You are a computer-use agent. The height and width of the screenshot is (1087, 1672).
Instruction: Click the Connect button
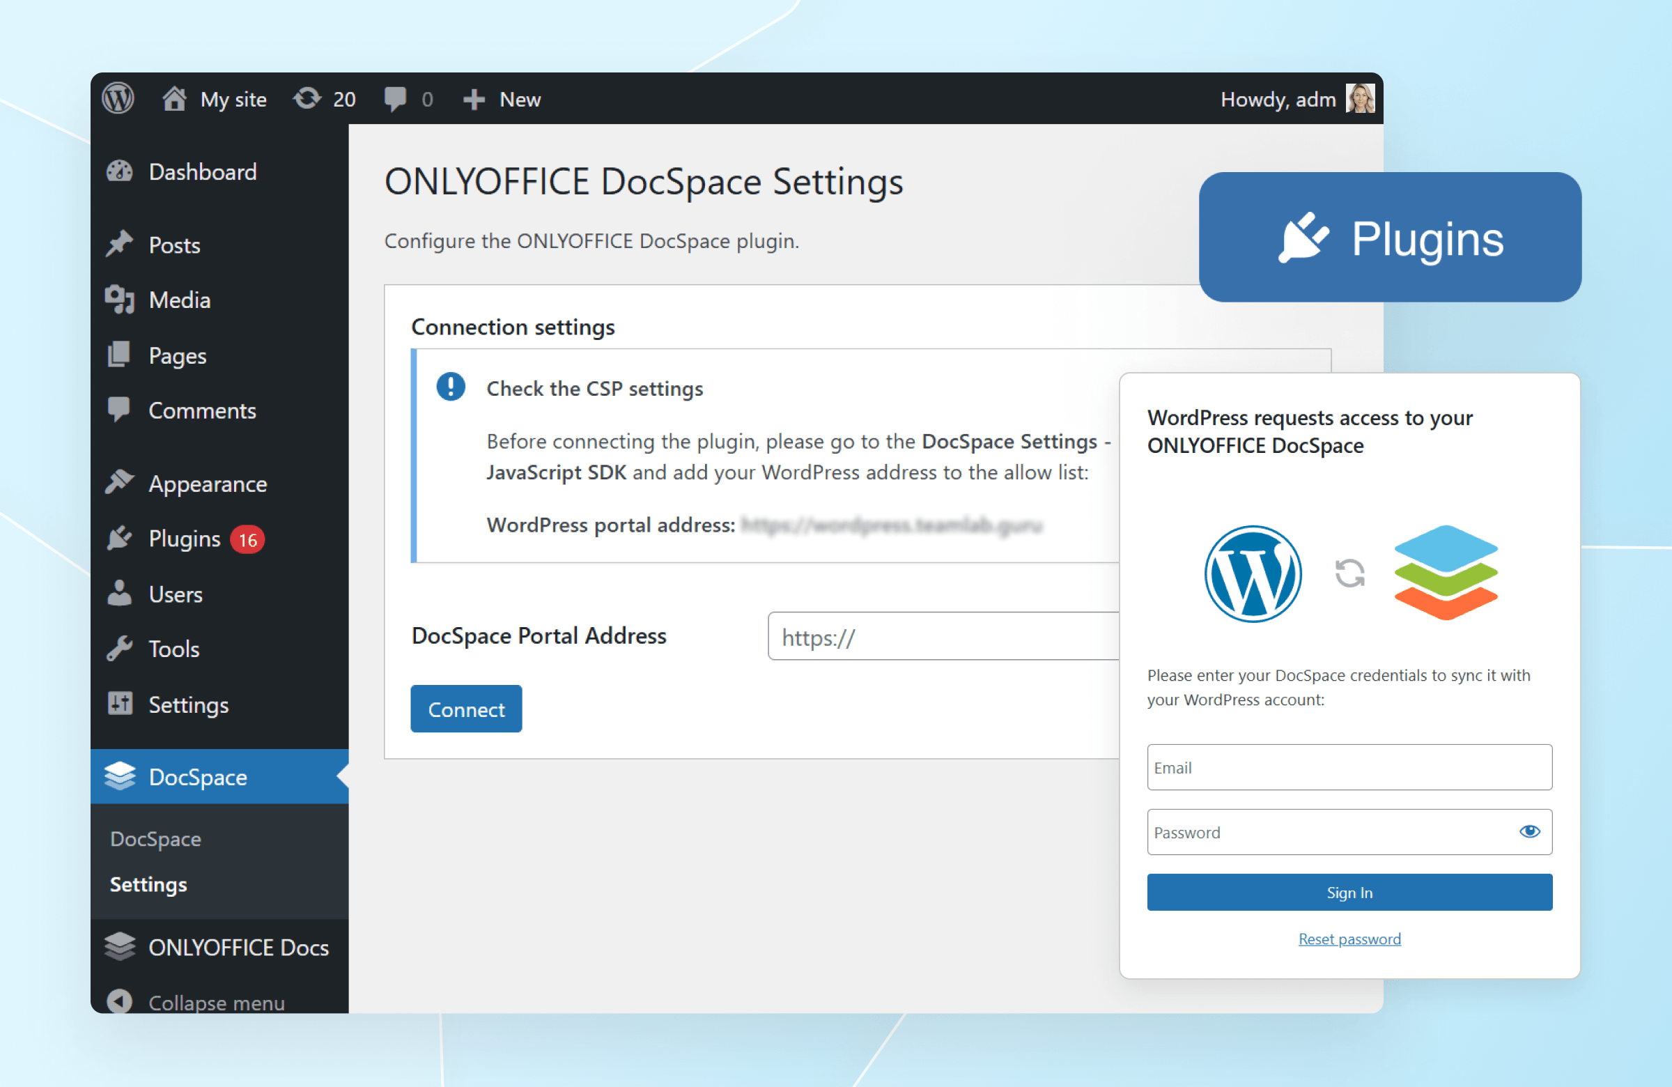click(x=466, y=708)
